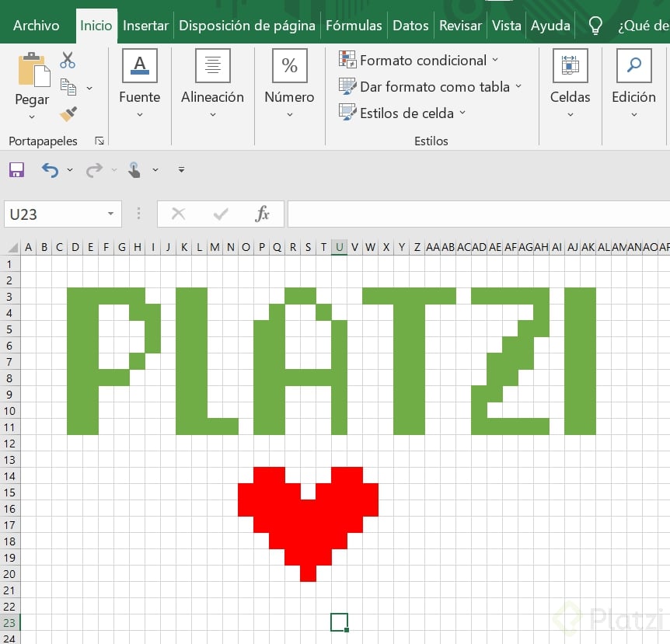This screenshot has width=670, height=644.
Task: Switch to the Datos tab
Action: pos(410,25)
